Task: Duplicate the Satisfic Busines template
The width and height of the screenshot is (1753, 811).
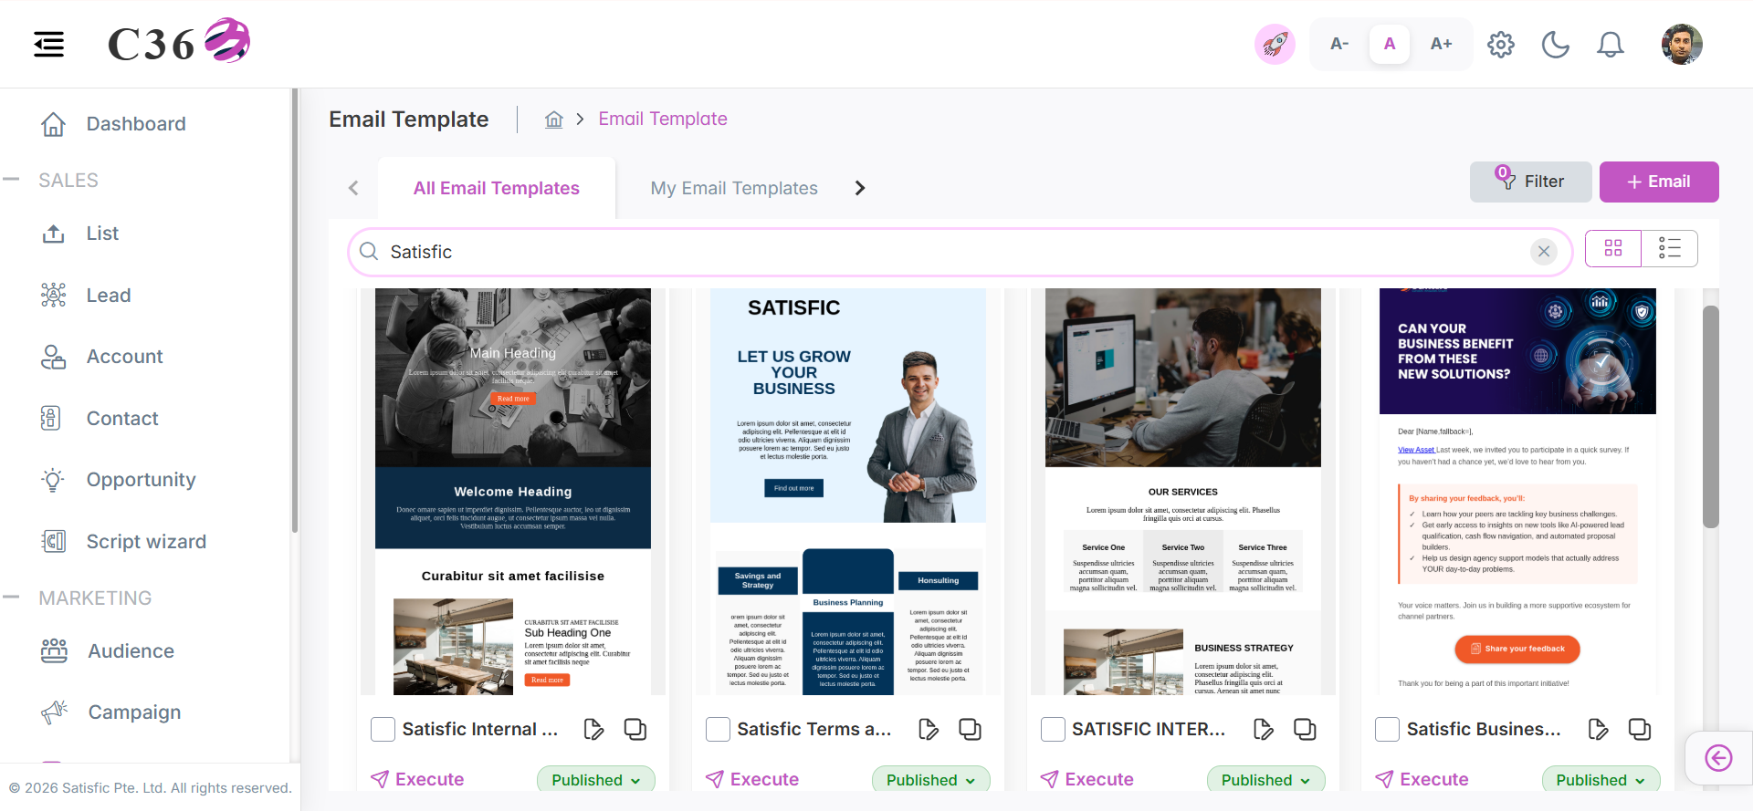Action: pos(1640,730)
